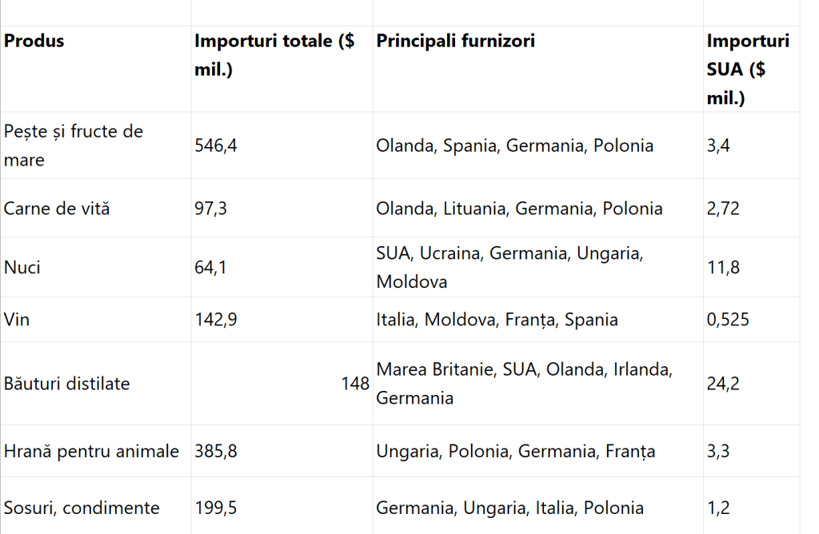Select the "Importuri SUA ($ mil.)" header cell

point(747,70)
